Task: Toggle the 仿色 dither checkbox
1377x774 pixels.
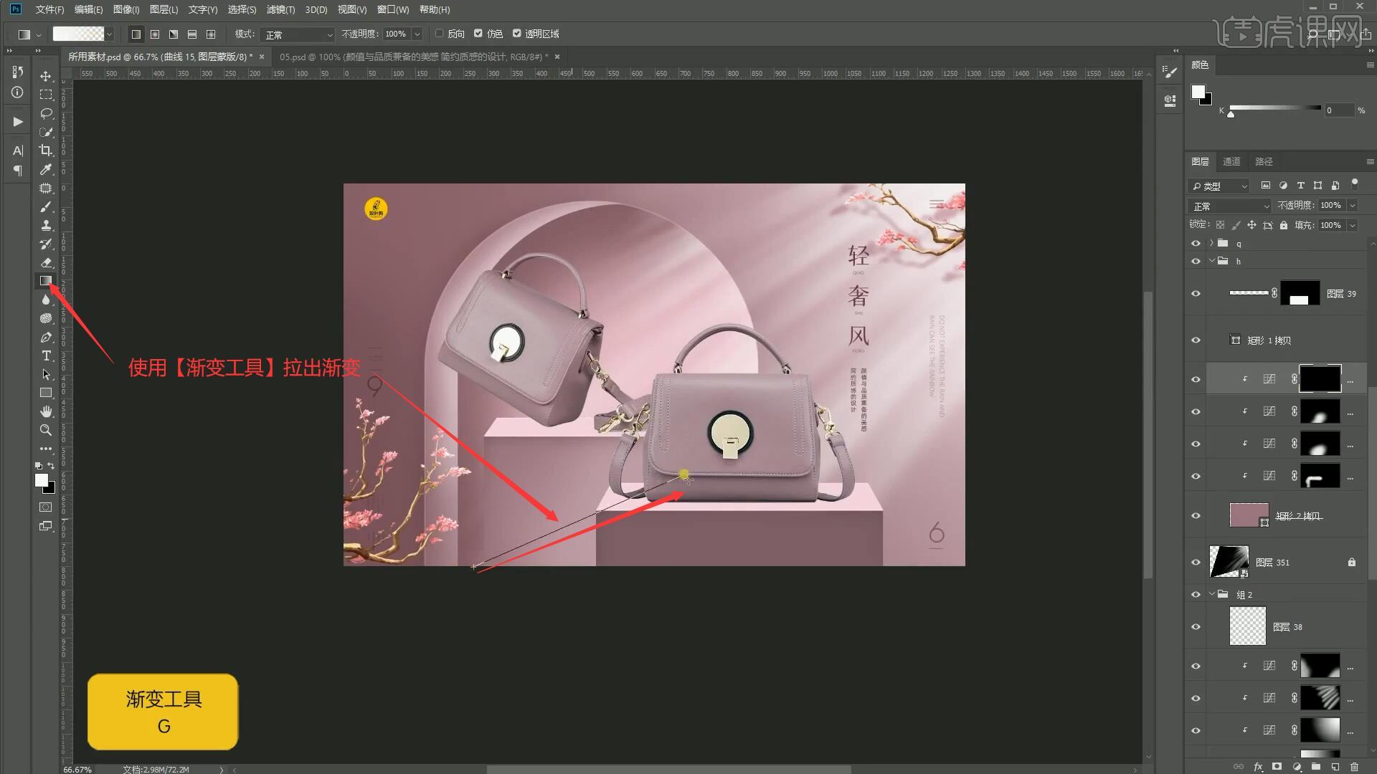Action: click(478, 34)
